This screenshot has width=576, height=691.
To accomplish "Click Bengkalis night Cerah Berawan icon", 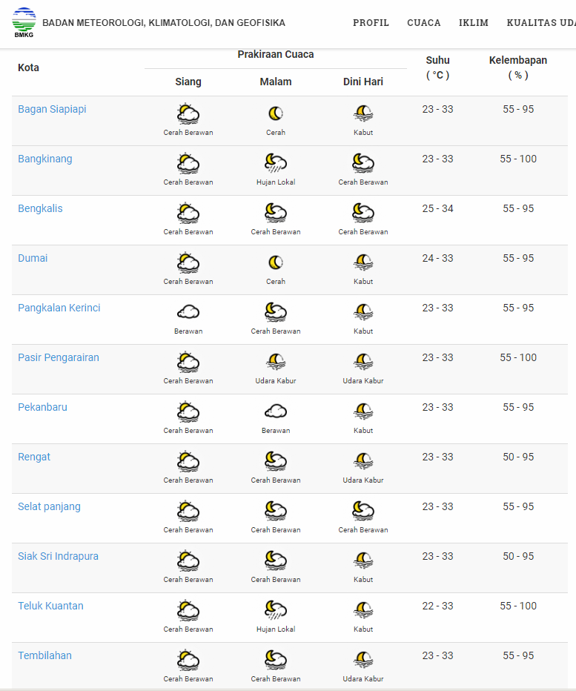I will (276, 213).
